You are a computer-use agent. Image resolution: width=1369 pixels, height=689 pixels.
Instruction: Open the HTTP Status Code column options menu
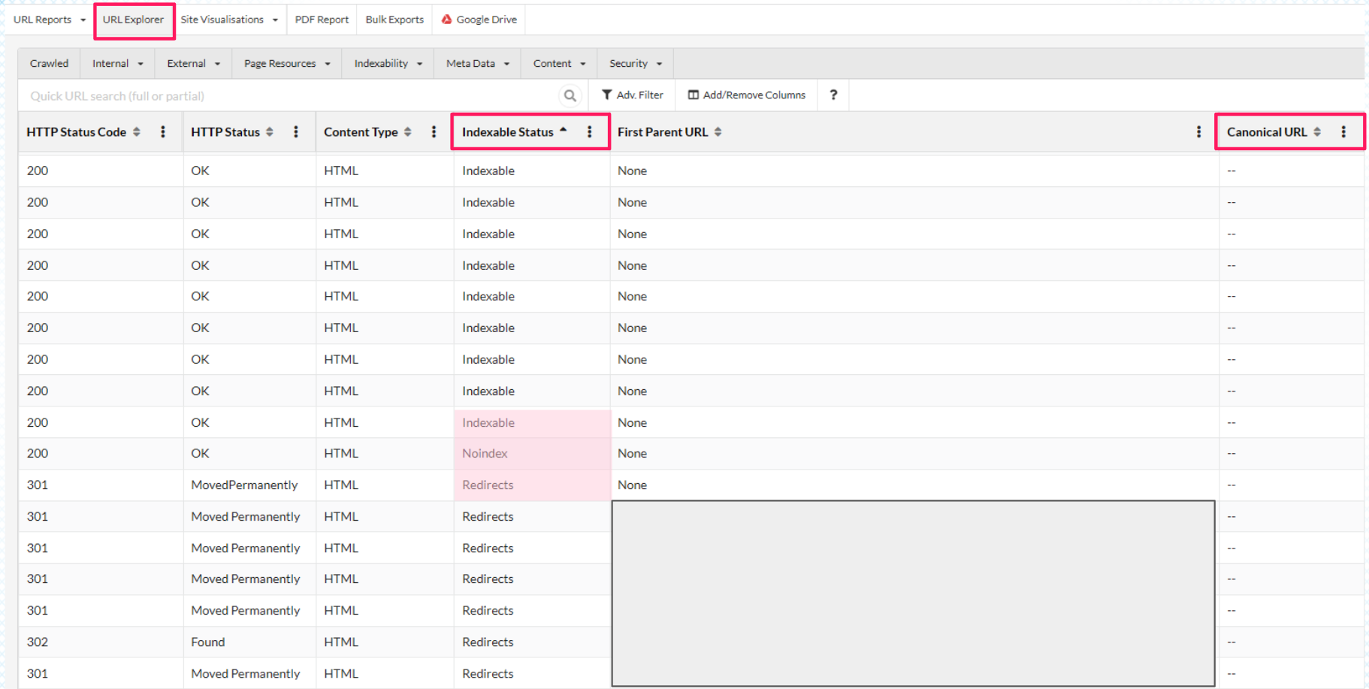[163, 131]
